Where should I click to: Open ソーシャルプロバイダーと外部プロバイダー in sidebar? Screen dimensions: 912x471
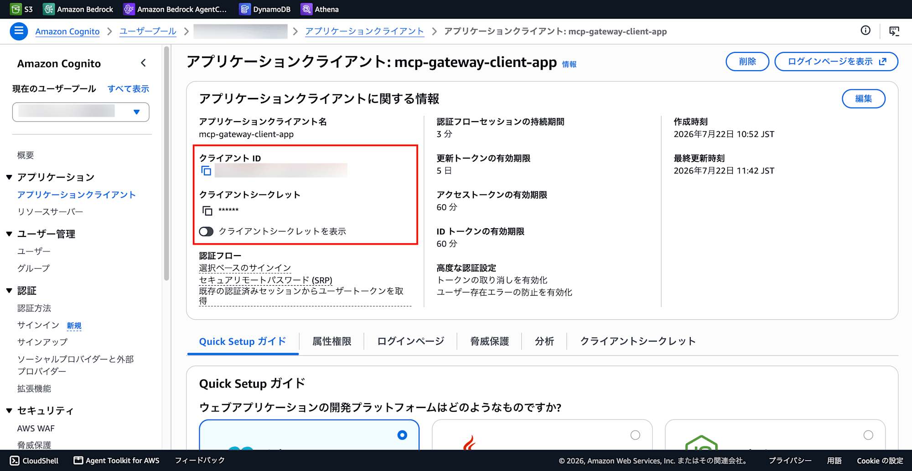pyautogui.click(x=76, y=365)
